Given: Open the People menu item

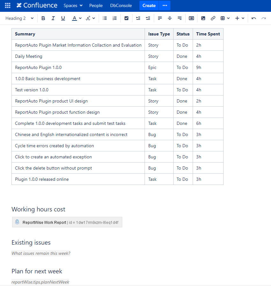Looking at the screenshot, I should click(96, 5).
